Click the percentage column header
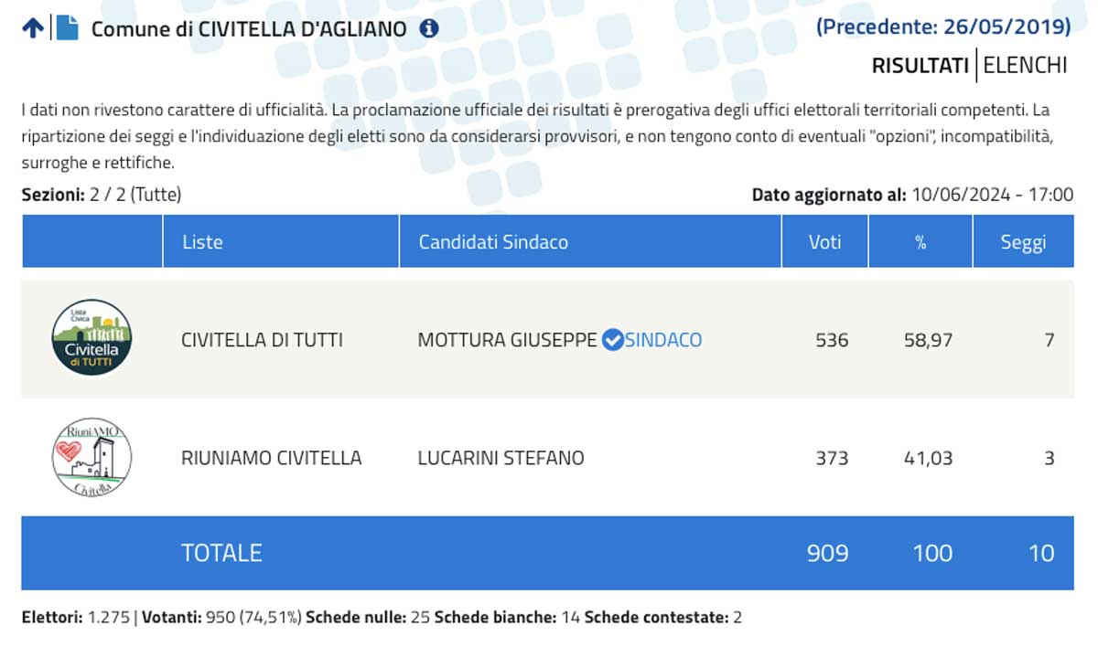This screenshot has width=1098, height=658. (x=920, y=241)
